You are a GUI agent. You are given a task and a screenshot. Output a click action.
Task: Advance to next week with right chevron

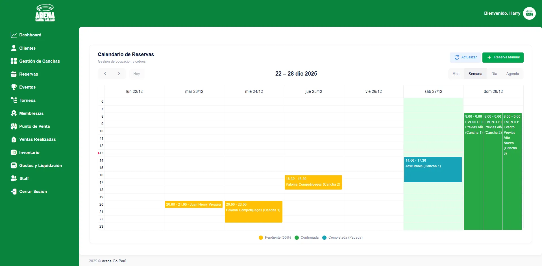coord(119,74)
